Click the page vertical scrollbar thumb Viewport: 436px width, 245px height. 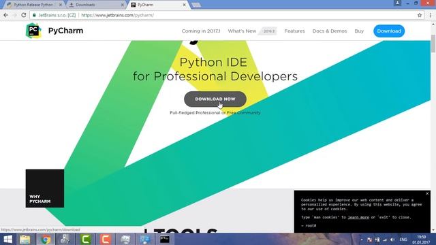pyautogui.click(x=433, y=44)
